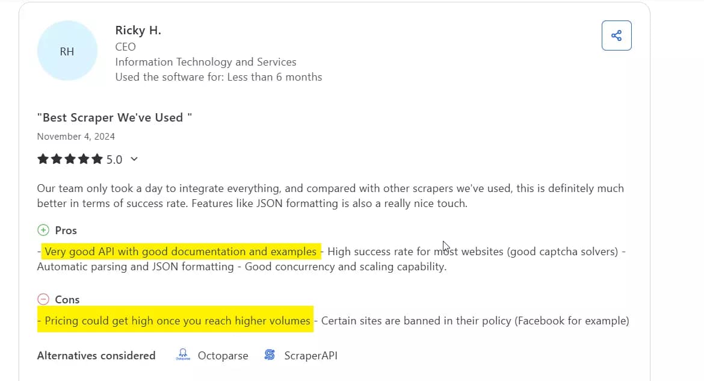The image size is (704, 381).
Task: Click the November 4, 2024 review date
Action: [x=76, y=136]
